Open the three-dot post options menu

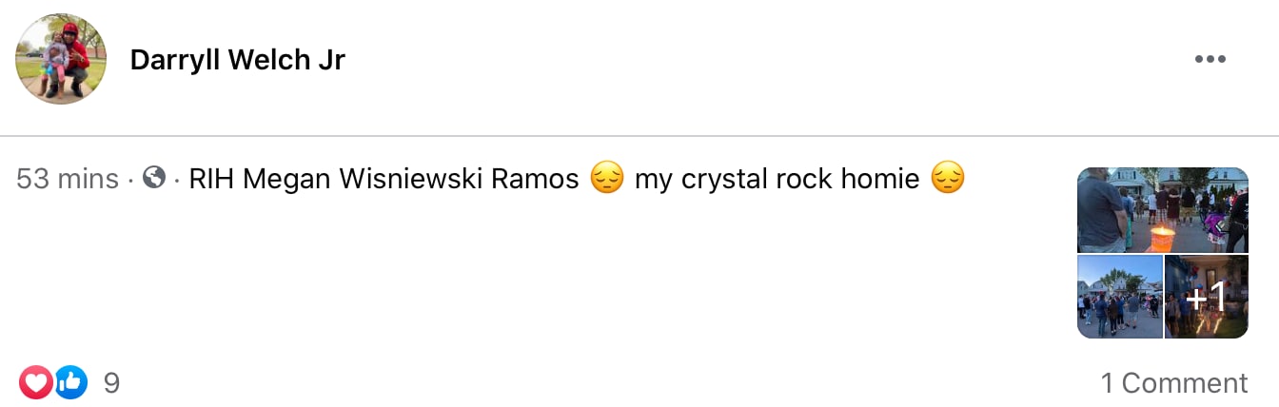coord(1210,59)
